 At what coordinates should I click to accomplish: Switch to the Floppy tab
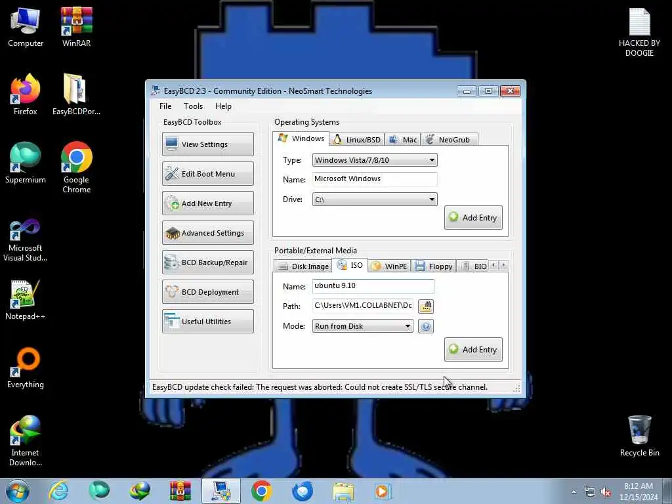coord(434,266)
